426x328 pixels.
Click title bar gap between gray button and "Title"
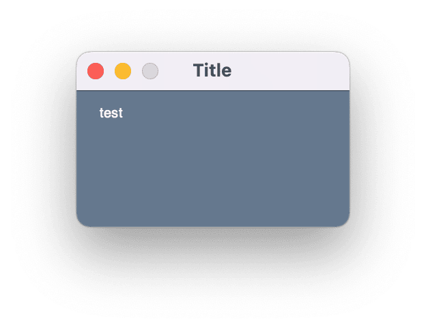tap(175, 70)
